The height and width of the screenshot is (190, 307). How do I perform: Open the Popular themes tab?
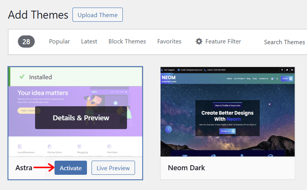59,41
